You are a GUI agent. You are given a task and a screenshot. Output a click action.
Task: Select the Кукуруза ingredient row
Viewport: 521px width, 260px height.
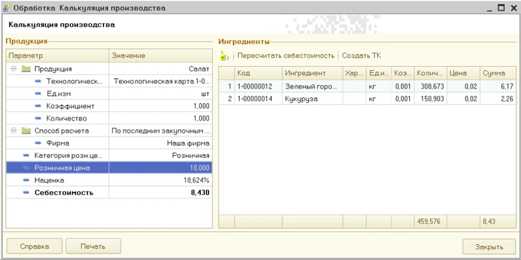(x=367, y=99)
